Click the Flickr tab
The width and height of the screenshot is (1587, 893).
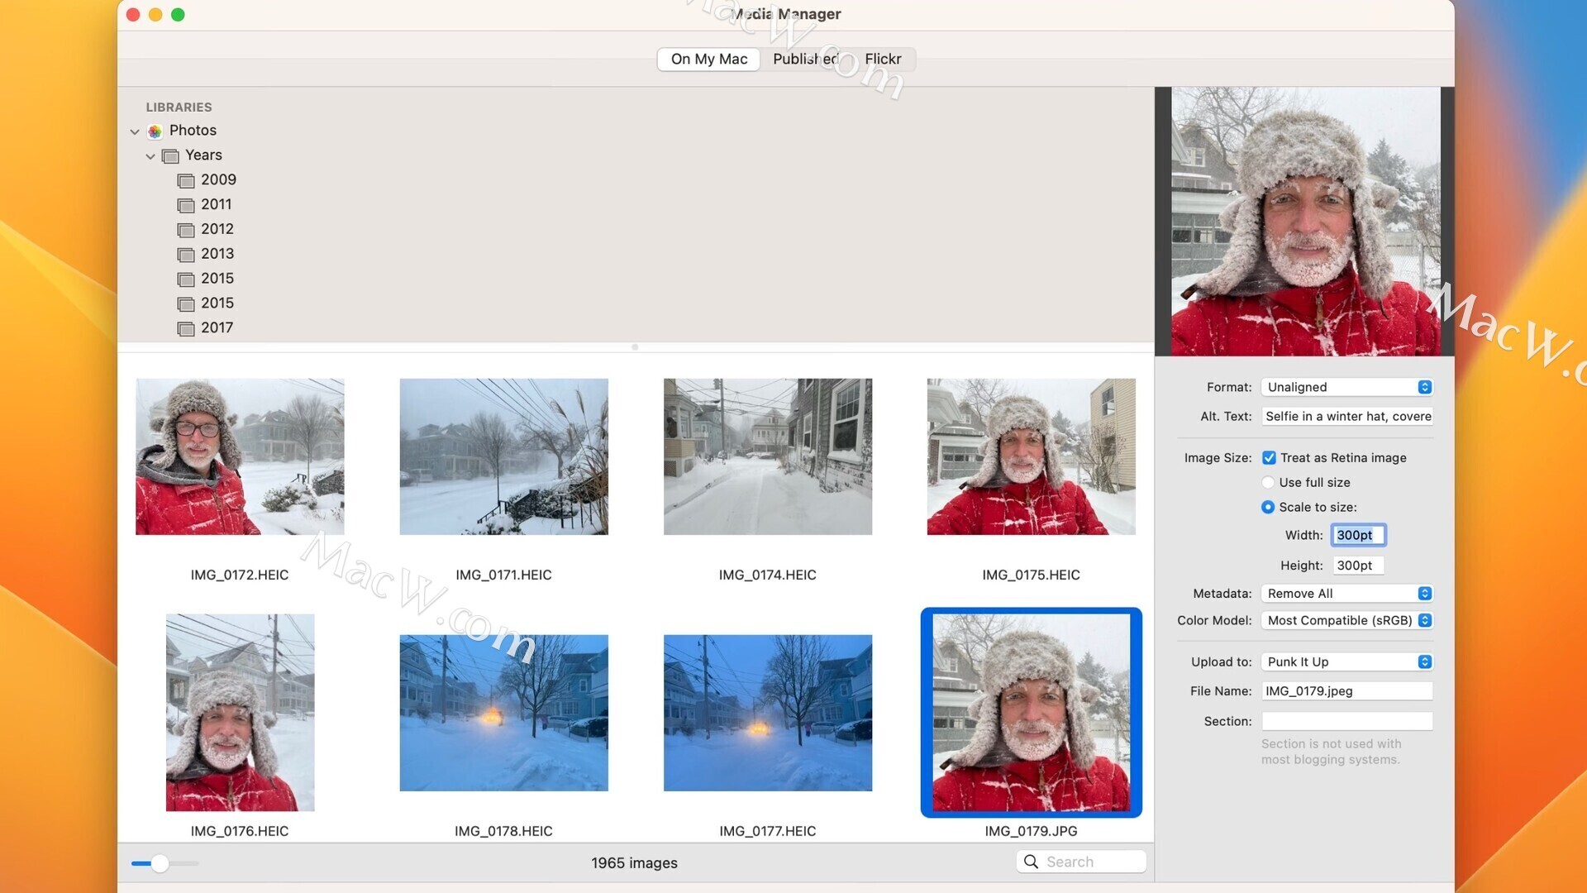(882, 59)
